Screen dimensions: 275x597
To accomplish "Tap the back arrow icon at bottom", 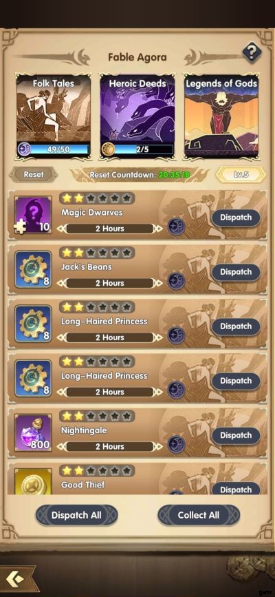I will coord(16,578).
